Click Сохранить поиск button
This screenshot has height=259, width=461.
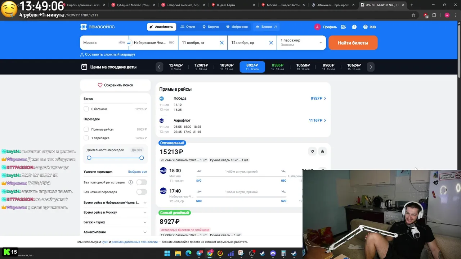pyautogui.click(x=115, y=85)
